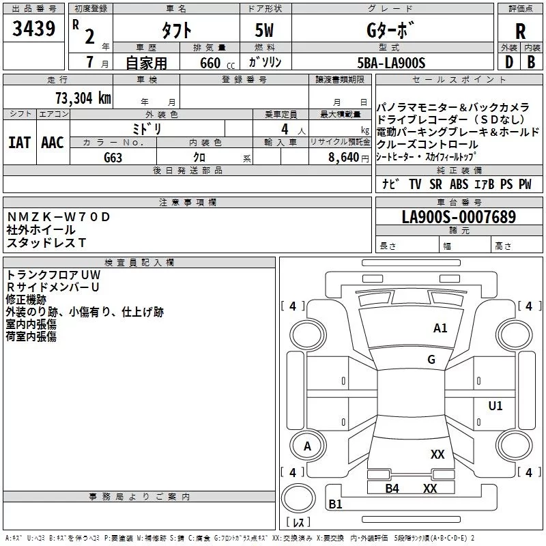Click the 譲渡書類期限 header

340,80
